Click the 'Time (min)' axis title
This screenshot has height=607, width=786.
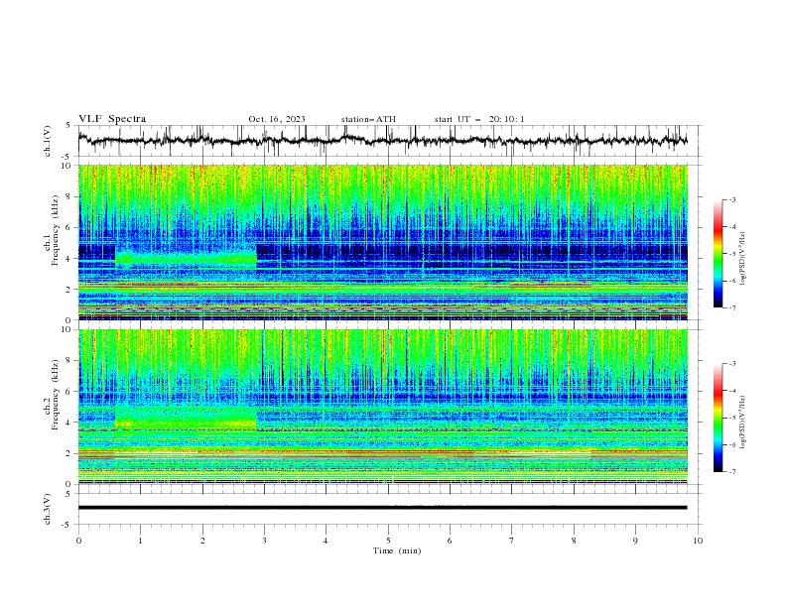tap(397, 550)
